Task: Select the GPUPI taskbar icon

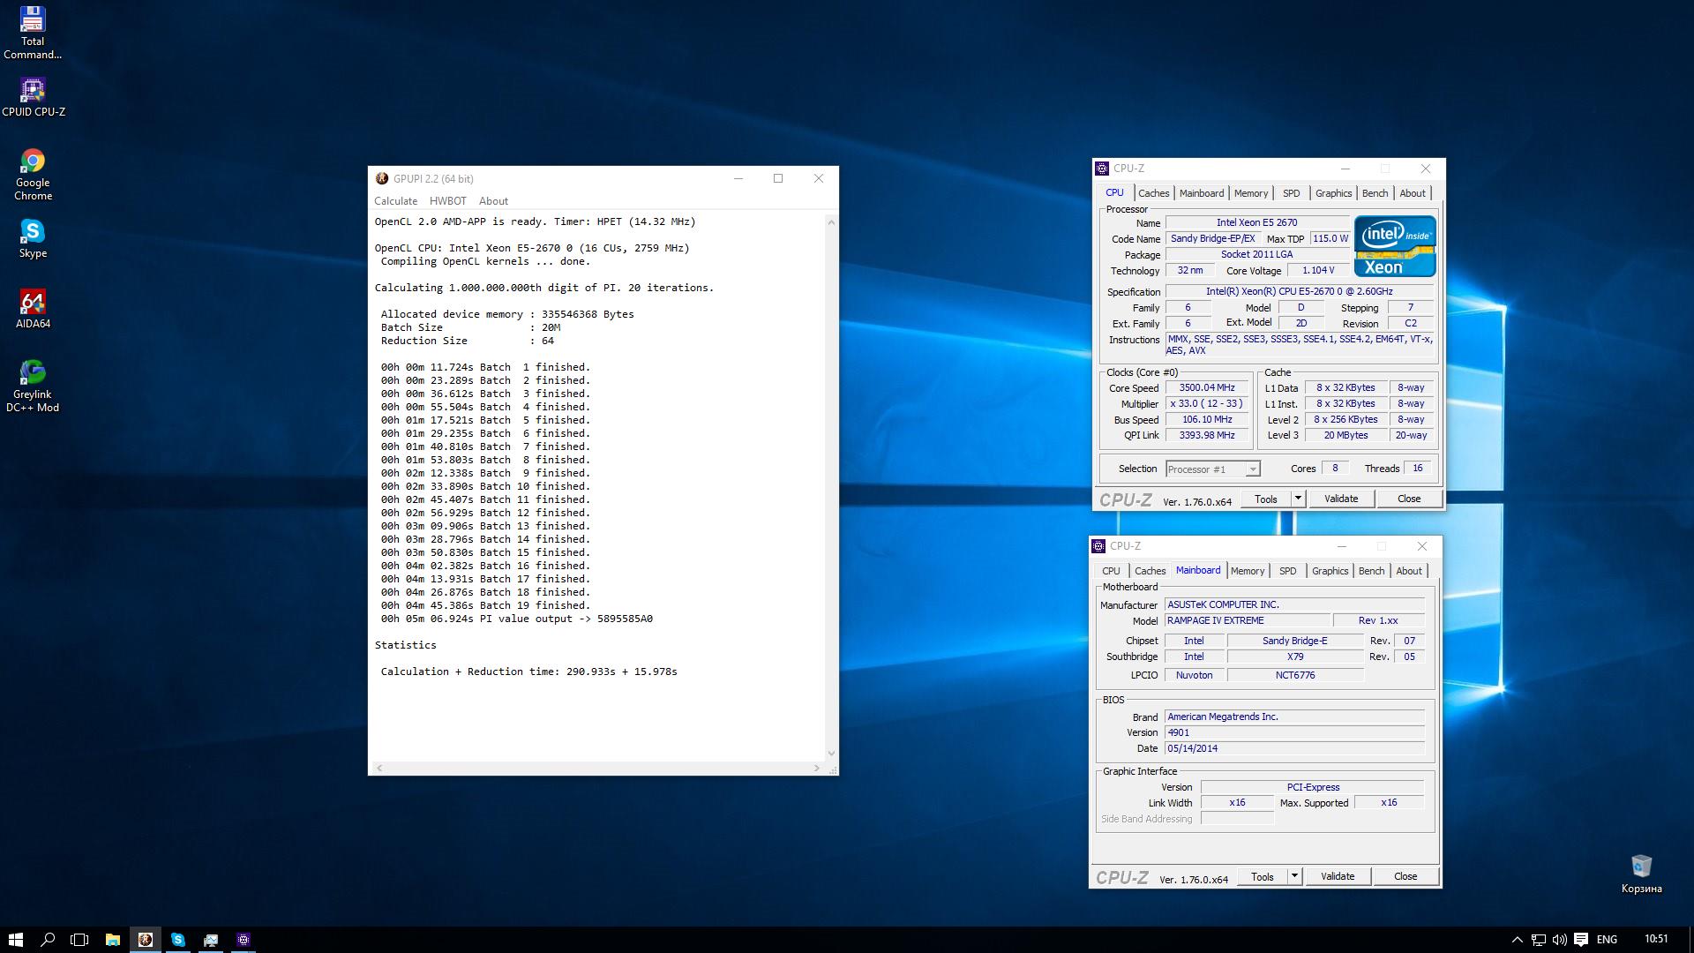Action: pos(146,940)
